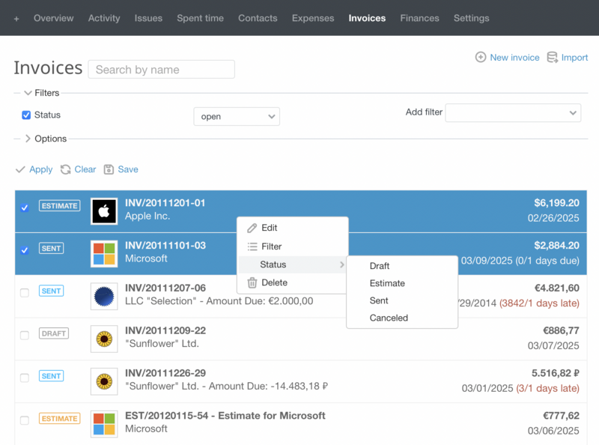Open the Add filter dropdown
This screenshot has height=445, width=599.
pos(513,112)
